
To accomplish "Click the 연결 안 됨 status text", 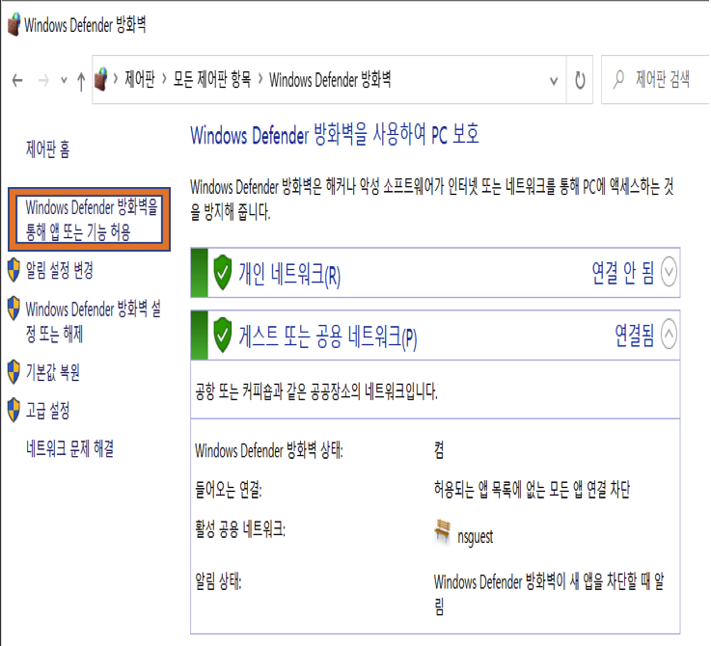I will click(623, 273).
